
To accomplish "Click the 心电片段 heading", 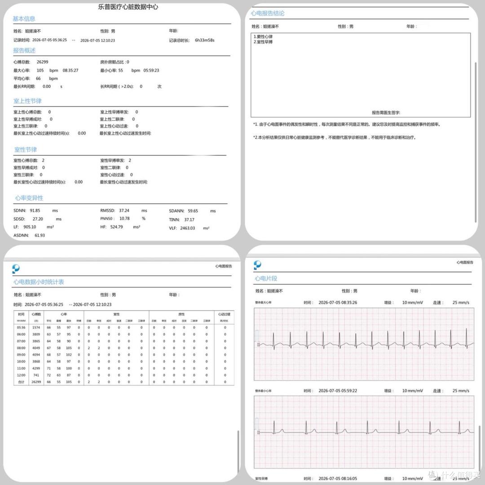I will coord(266,278).
